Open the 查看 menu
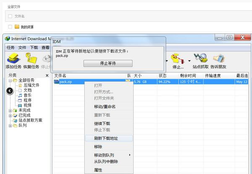 click(x=46, y=47)
